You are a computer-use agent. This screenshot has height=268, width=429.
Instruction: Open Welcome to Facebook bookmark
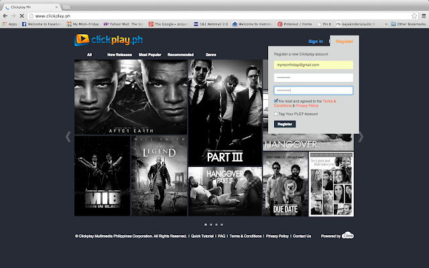42,24
